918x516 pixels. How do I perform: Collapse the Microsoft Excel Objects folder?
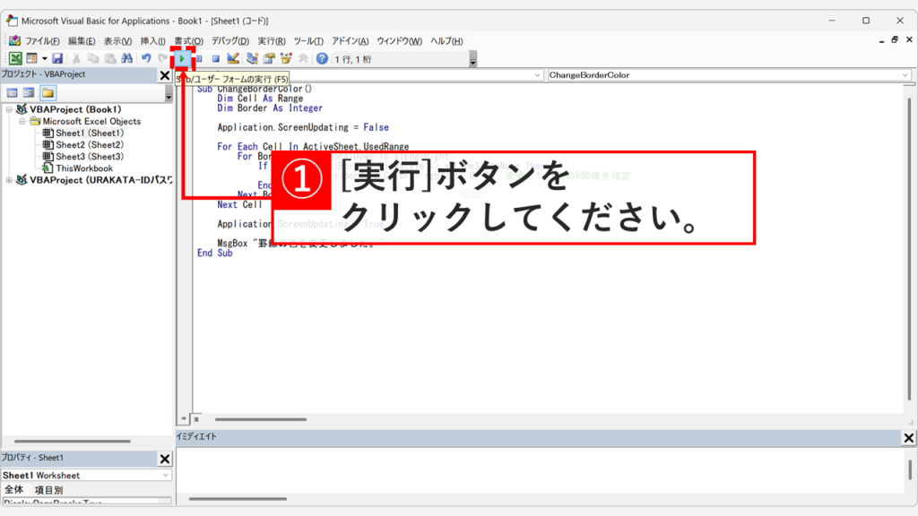[22, 121]
